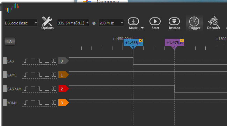Select either-edge trigger for CAS channel
Screen dimensions: 227x126
click(x=54, y=61)
